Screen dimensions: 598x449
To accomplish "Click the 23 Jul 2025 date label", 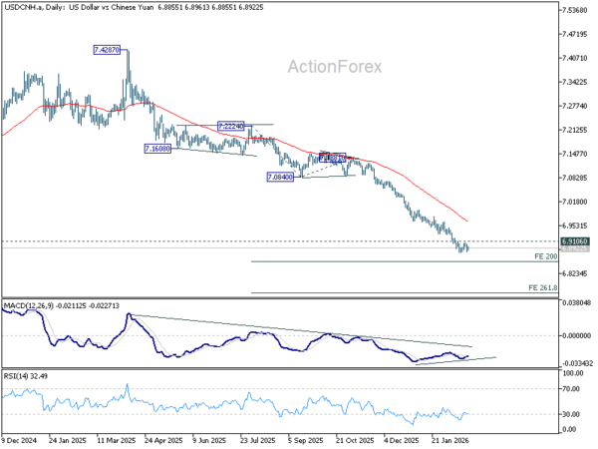I will click(257, 437).
